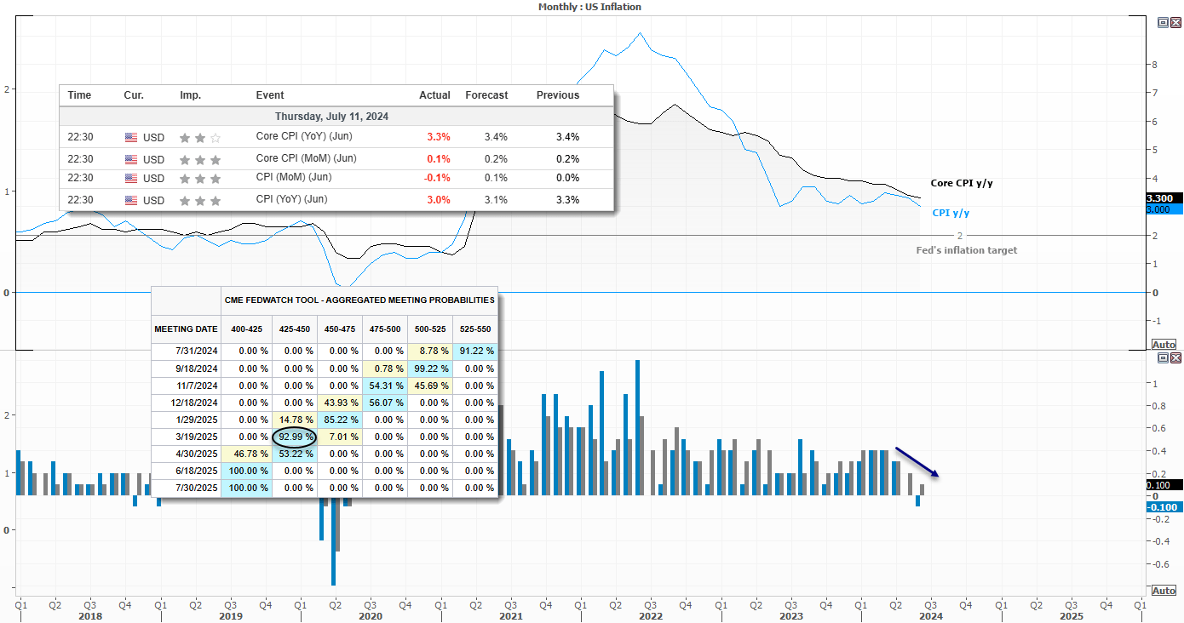Click importance stars for Core CPI (YoY)
This screenshot has width=1184, height=623.
[x=200, y=137]
